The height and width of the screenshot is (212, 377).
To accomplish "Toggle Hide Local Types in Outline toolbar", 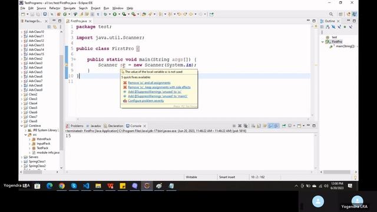I will point(351,27).
